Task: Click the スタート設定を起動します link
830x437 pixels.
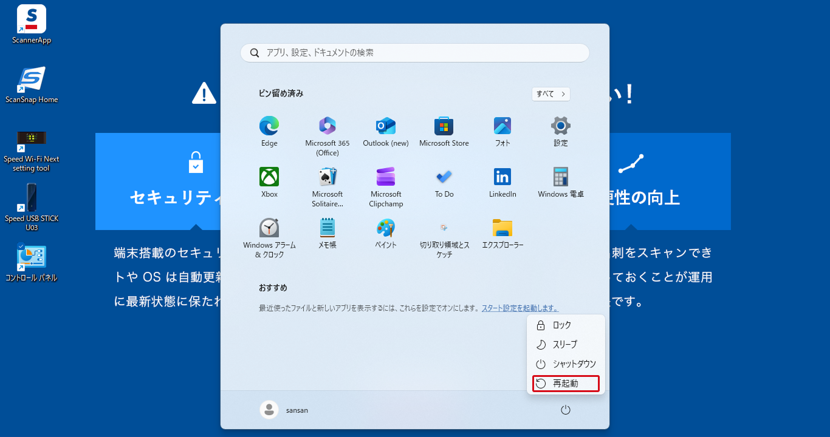Action: 520,308
